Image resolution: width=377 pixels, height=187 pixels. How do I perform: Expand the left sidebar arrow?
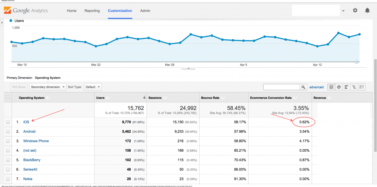(2, 22)
